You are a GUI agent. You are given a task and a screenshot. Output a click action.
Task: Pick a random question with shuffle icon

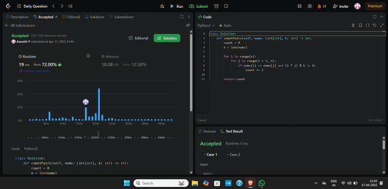[x=70, y=6]
